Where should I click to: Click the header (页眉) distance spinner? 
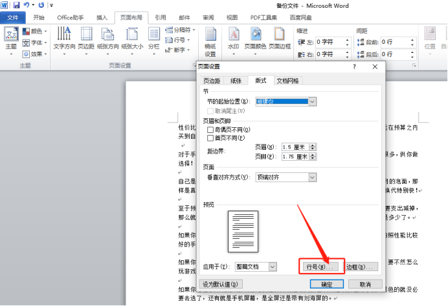tap(313, 147)
